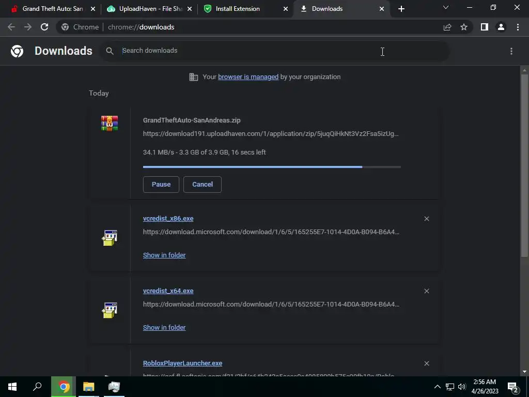Close the Downloads tab

tap(382, 9)
